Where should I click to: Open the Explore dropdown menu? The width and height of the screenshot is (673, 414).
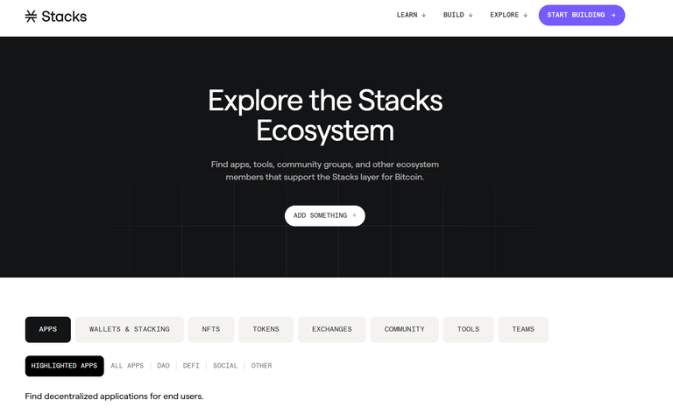[508, 15]
